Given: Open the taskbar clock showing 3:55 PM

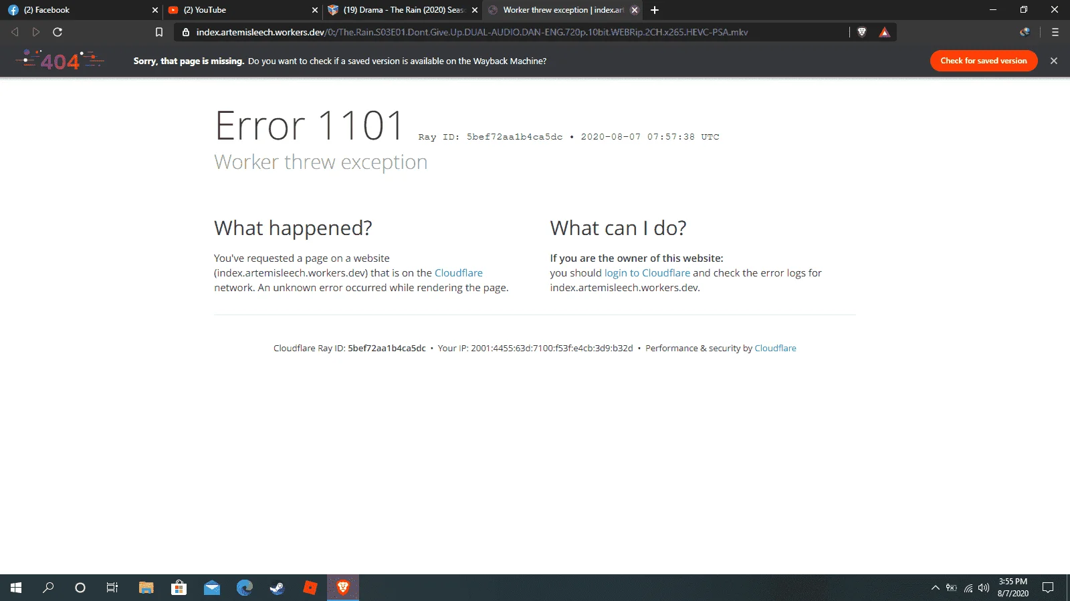Looking at the screenshot, I should pyautogui.click(x=1013, y=588).
